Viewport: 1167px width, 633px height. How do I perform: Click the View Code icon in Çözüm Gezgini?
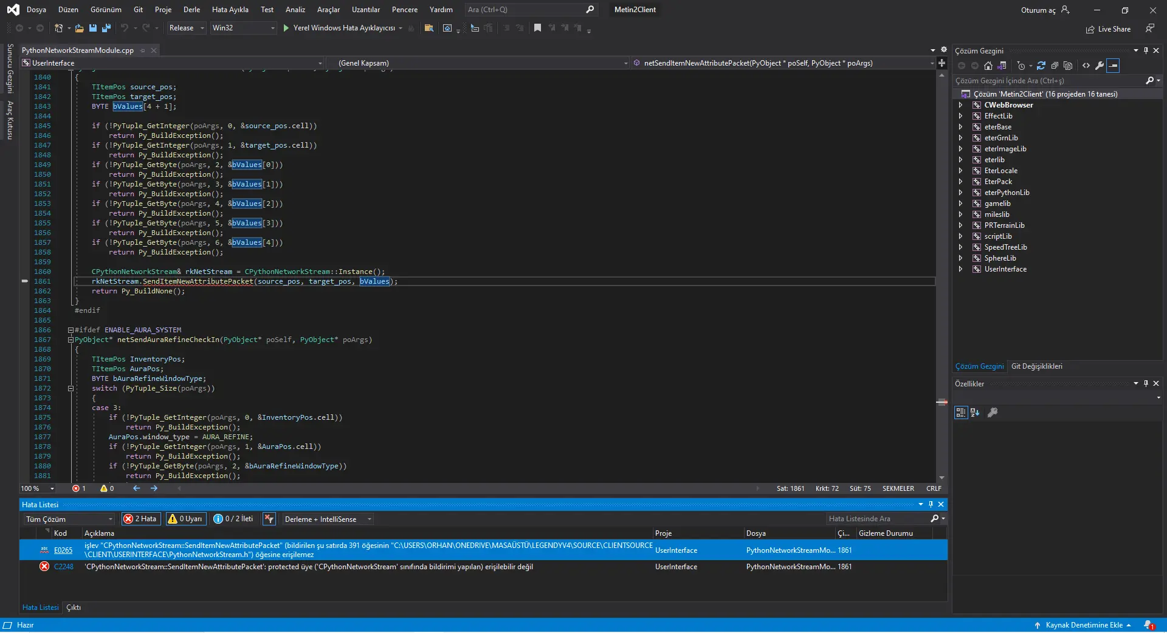pyautogui.click(x=1086, y=66)
